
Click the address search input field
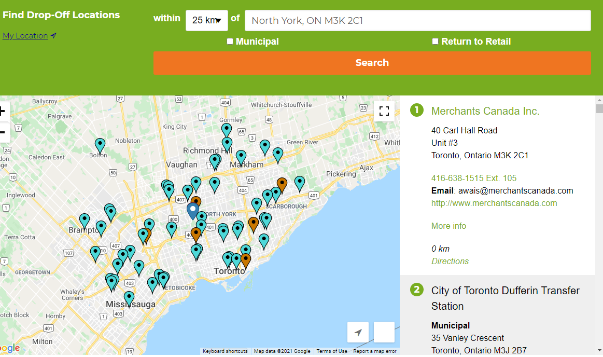(417, 20)
